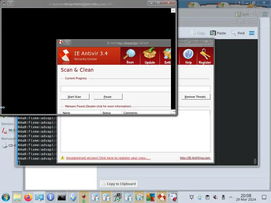Click the Remove Threats button
This screenshot has height=203, width=271.
(196, 97)
